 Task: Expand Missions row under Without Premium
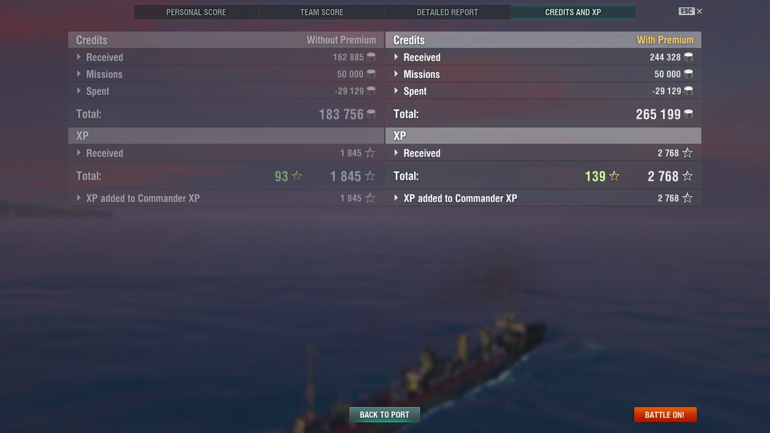[x=79, y=74]
